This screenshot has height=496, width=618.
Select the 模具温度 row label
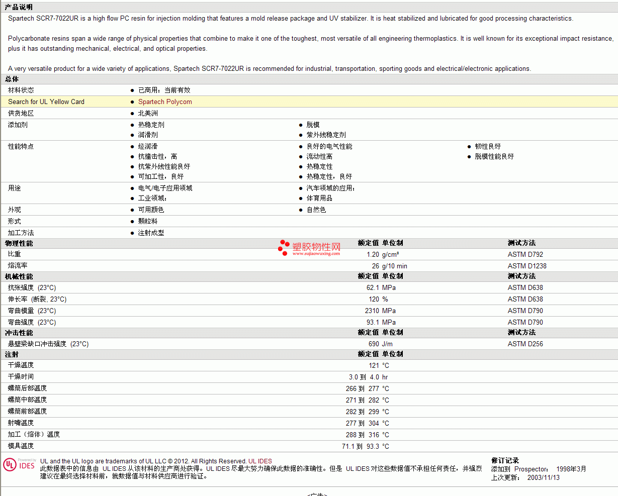coord(21,446)
